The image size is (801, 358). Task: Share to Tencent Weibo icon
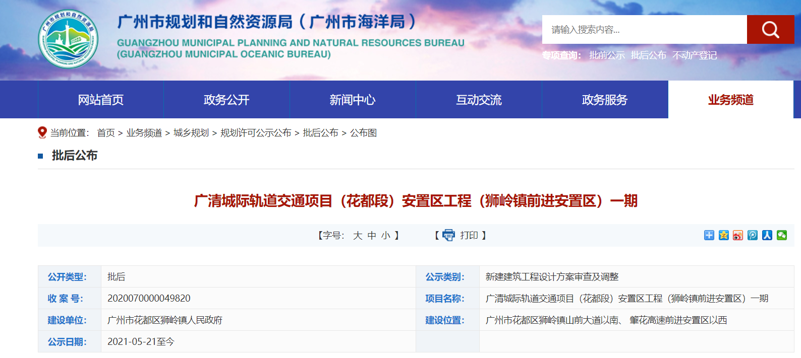(x=753, y=235)
